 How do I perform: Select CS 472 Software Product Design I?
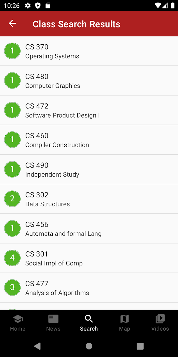[x=89, y=110]
